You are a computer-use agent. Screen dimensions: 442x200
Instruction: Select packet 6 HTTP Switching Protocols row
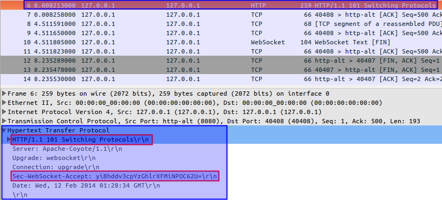click(221, 5)
